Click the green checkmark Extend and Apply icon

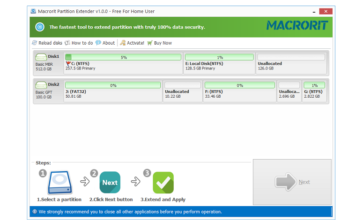tap(163, 183)
